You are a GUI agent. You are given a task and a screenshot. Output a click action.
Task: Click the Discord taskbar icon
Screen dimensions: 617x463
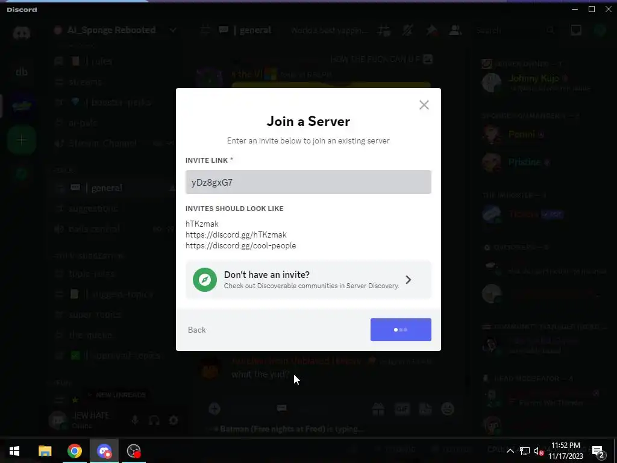[x=104, y=451]
